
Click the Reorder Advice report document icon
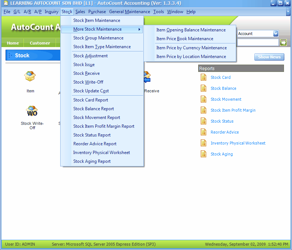[x=203, y=132]
